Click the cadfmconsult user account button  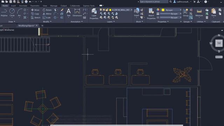pos(182,2)
